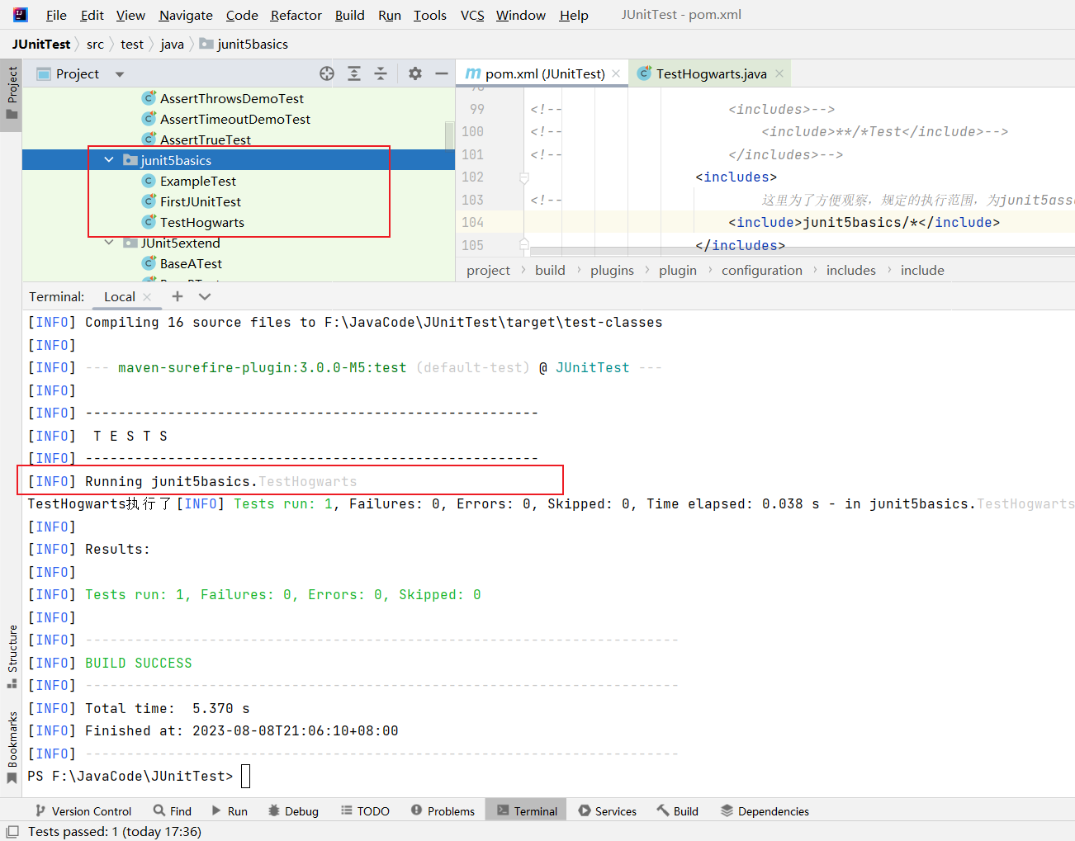Open the Dependencies tool window
The width and height of the screenshot is (1075, 841).
[x=765, y=811]
